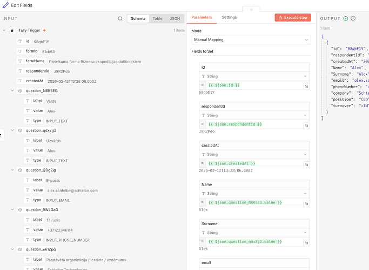Viewport: 369px width, 270px height.
Task: Click the object cube icon for question_N6K5EG
Action: click(x=20, y=91)
